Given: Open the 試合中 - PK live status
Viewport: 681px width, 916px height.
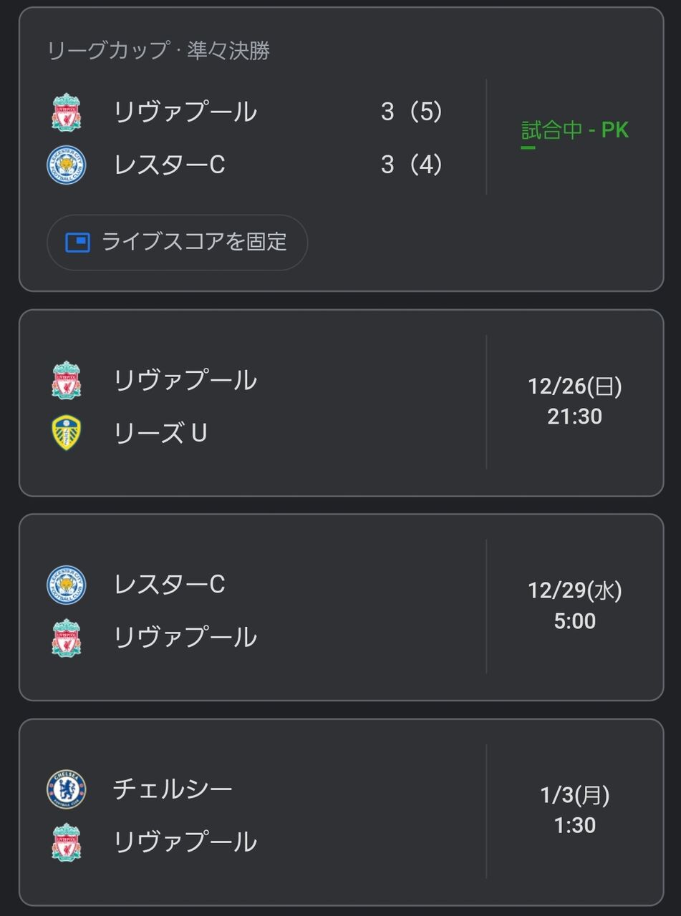Looking at the screenshot, I should point(575,131).
